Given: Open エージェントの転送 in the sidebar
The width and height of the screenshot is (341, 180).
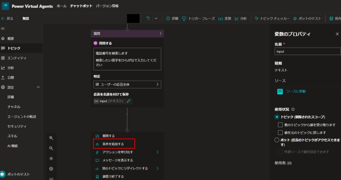Looking at the screenshot, I should (x=22, y=117).
